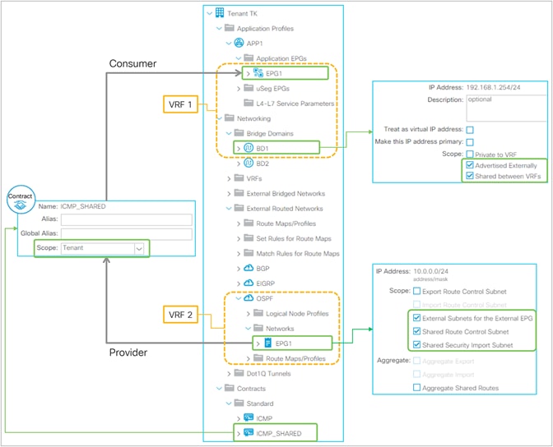Expand the VRFs chevron

pyautogui.click(x=229, y=179)
